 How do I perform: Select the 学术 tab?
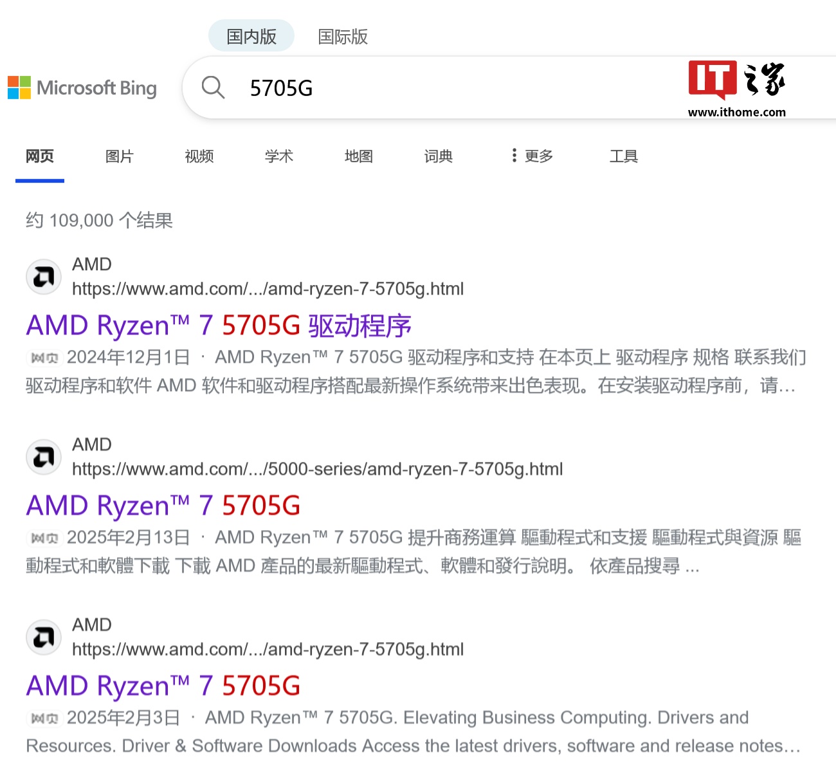[x=279, y=156]
